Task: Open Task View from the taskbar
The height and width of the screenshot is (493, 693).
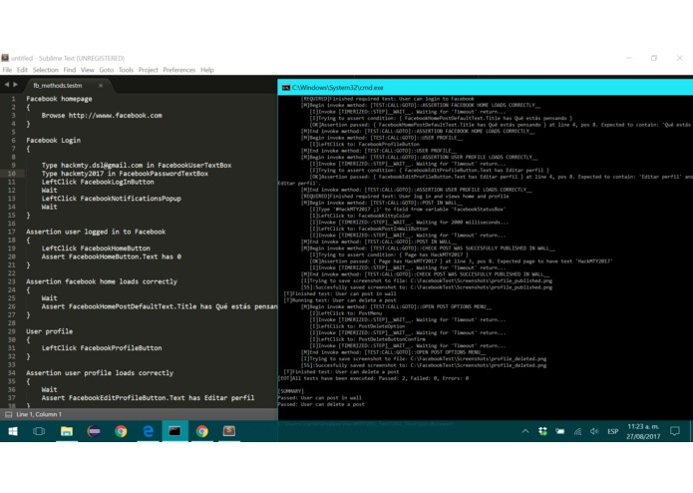Action: coord(39,431)
